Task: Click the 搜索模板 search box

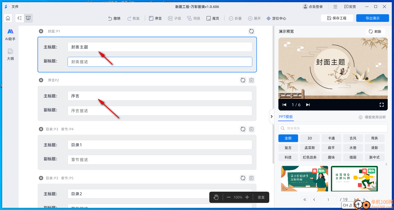Action: 333,128
